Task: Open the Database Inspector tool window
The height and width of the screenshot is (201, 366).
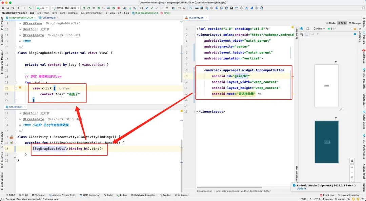Action: click(x=143, y=195)
